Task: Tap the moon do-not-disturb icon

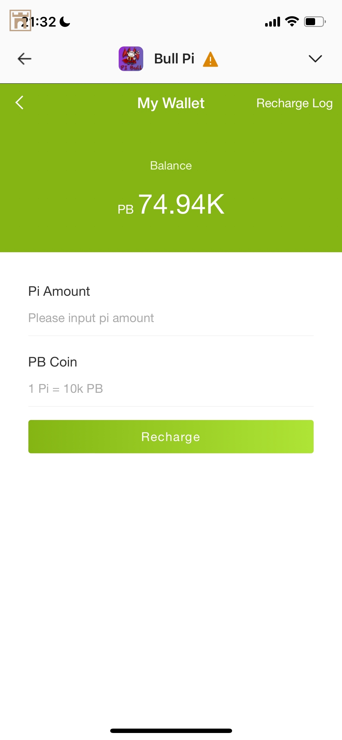Action: pos(65,22)
